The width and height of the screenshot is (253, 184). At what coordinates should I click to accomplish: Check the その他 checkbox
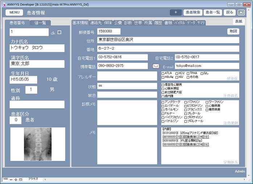coord(188,78)
